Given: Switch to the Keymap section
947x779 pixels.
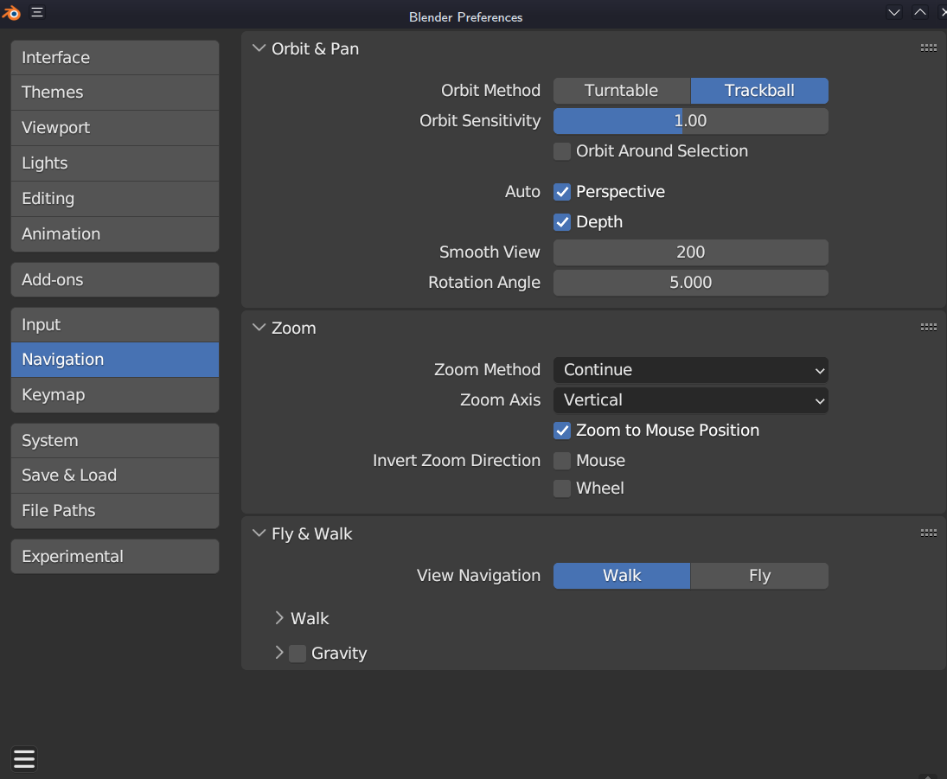Looking at the screenshot, I should pyautogui.click(x=114, y=395).
